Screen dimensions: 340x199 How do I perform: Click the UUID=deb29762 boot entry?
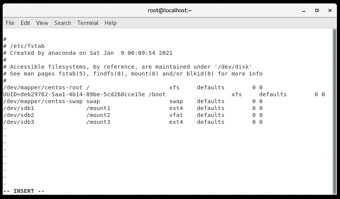coord(74,94)
